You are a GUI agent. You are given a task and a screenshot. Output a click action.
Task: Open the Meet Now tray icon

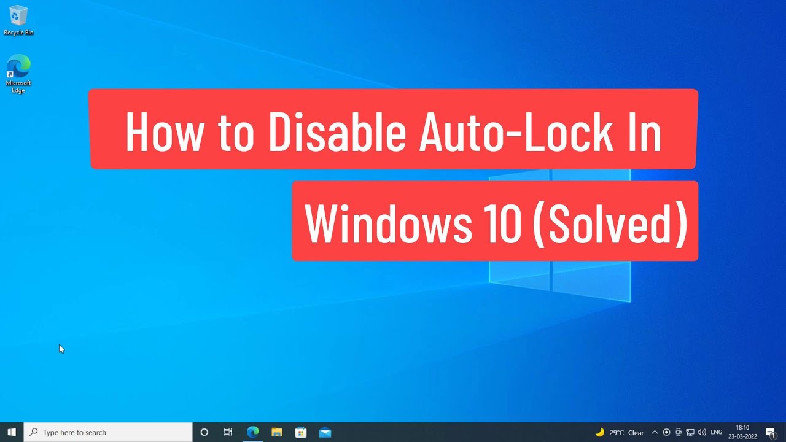[678, 432]
